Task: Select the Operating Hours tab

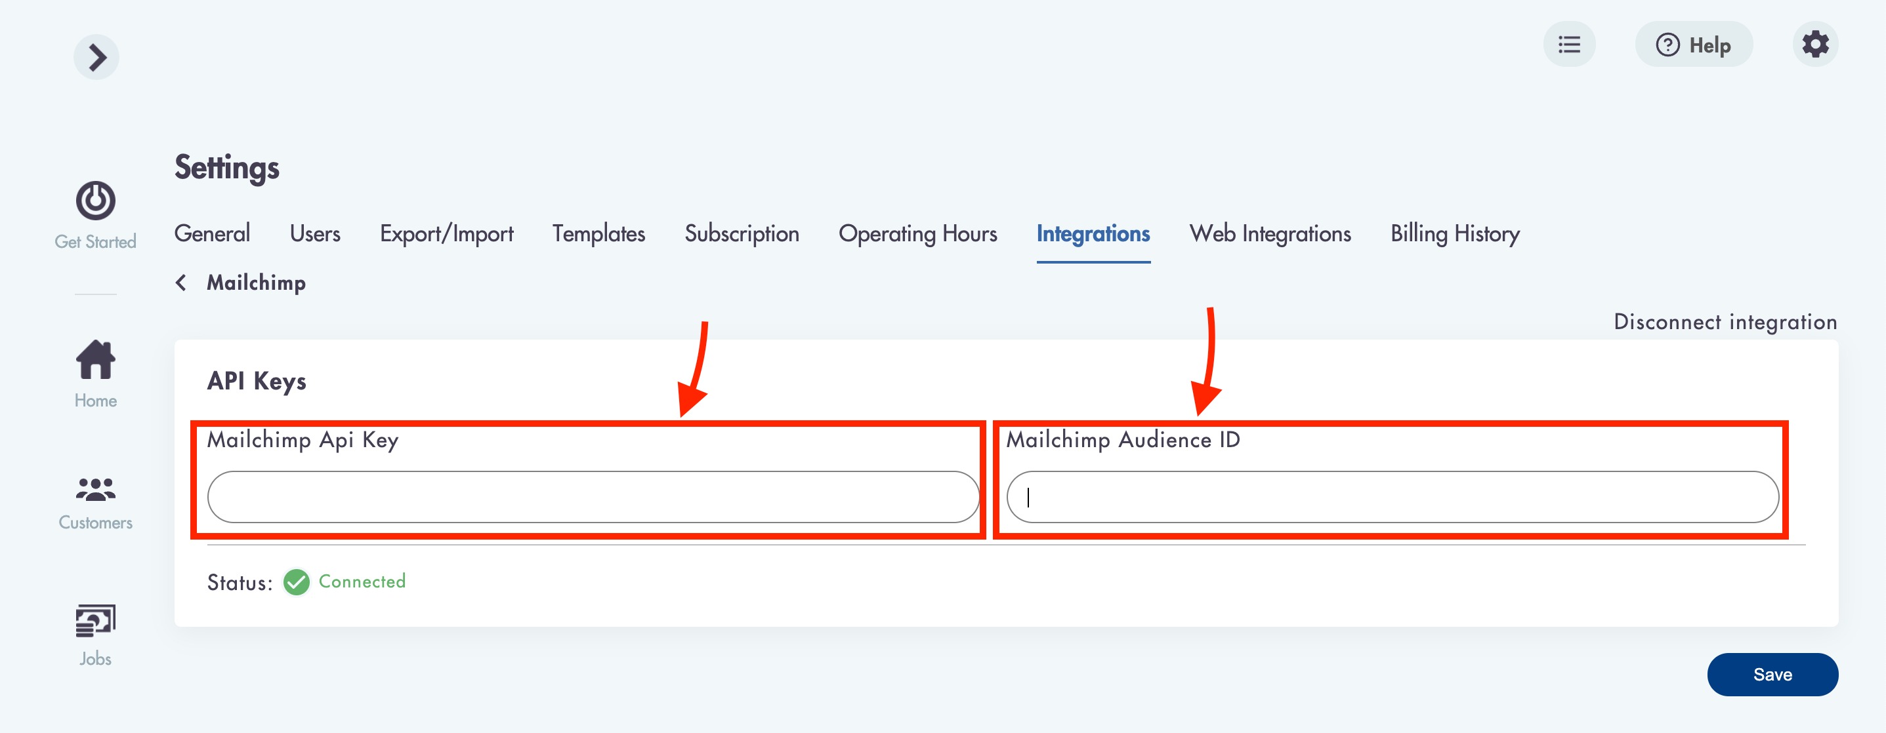Action: click(x=917, y=233)
